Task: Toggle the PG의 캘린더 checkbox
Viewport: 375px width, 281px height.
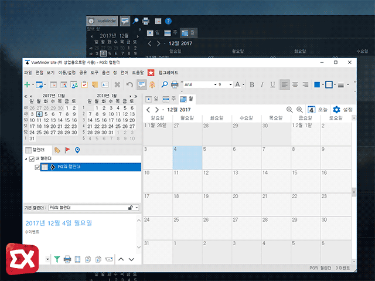Action: [x=37, y=167]
